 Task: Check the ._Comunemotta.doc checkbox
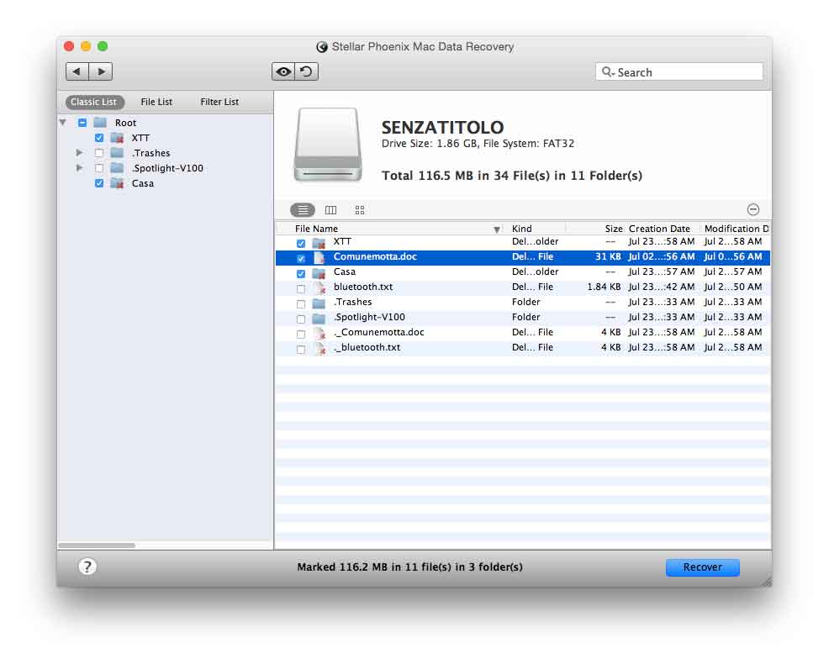(301, 335)
